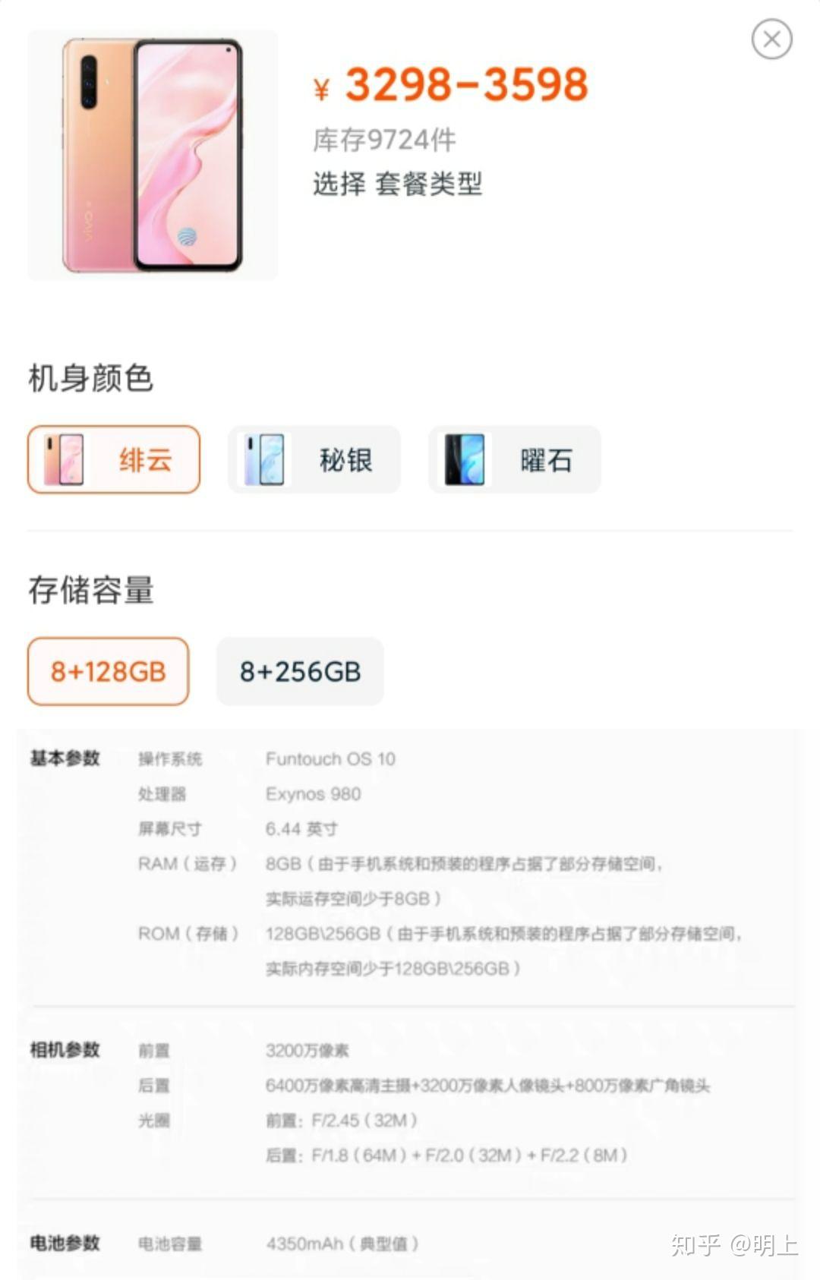Click the 基本参数 spec section label

pyautogui.click(x=65, y=758)
